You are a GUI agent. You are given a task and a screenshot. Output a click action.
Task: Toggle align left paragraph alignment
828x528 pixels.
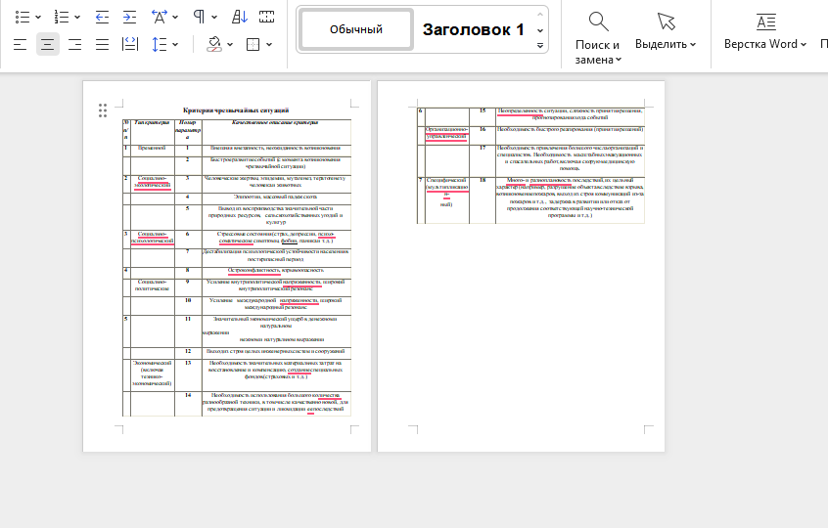tap(20, 44)
